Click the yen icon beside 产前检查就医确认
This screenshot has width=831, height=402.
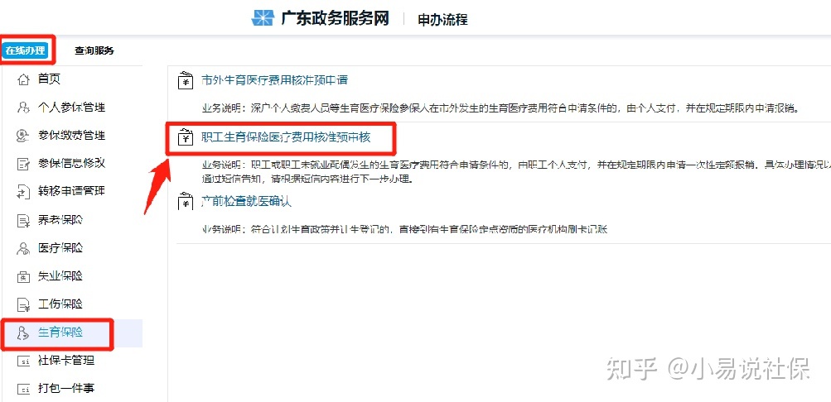point(185,202)
